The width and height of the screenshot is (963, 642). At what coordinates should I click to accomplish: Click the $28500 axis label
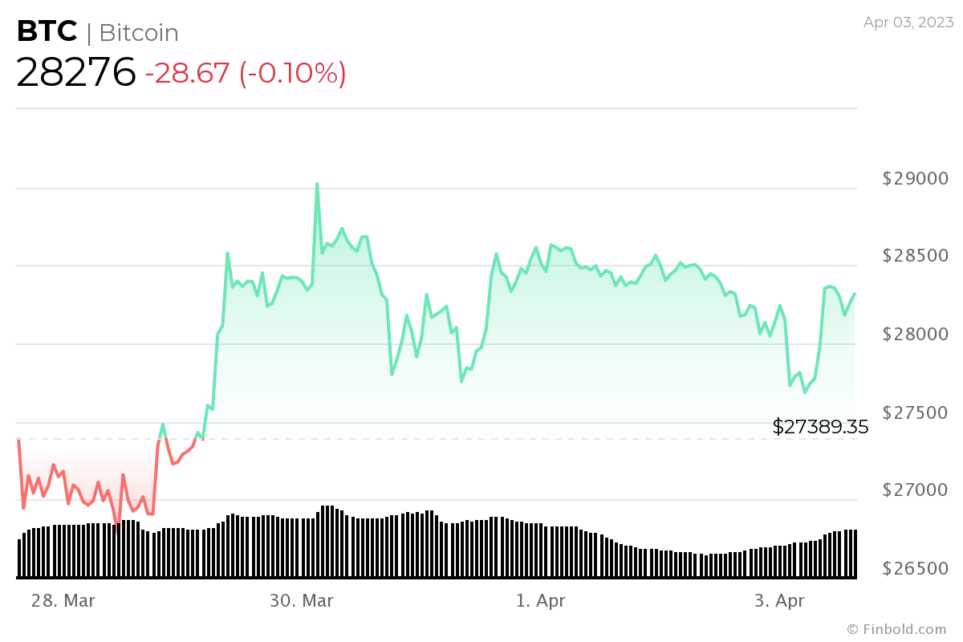click(x=913, y=256)
